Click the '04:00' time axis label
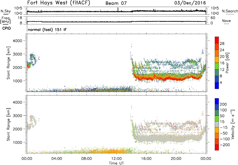238x165 pixels. (57, 159)
